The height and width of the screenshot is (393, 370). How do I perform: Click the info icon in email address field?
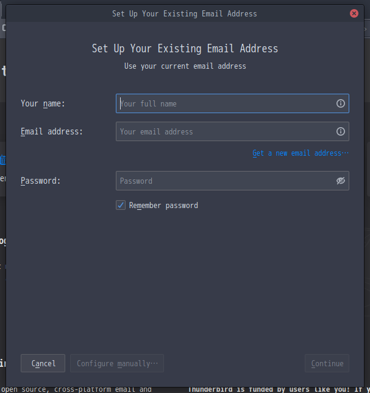coord(340,131)
